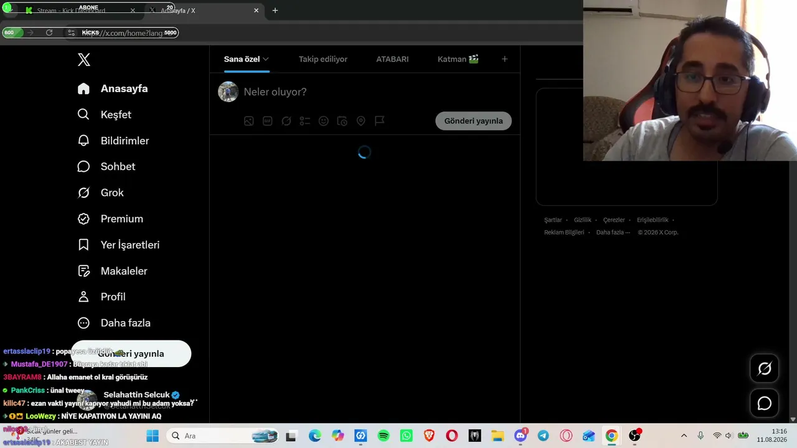Image resolution: width=797 pixels, height=448 pixels.
Task: Open Daha fazla menu in sidebar
Action: [x=113, y=323]
